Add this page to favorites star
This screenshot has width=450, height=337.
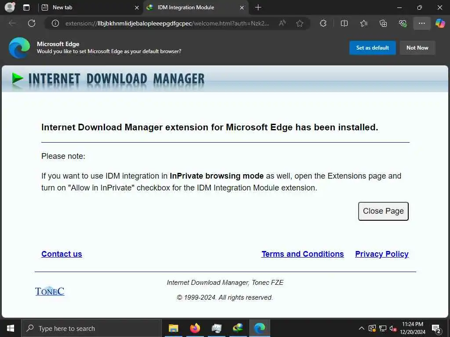[300, 23]
